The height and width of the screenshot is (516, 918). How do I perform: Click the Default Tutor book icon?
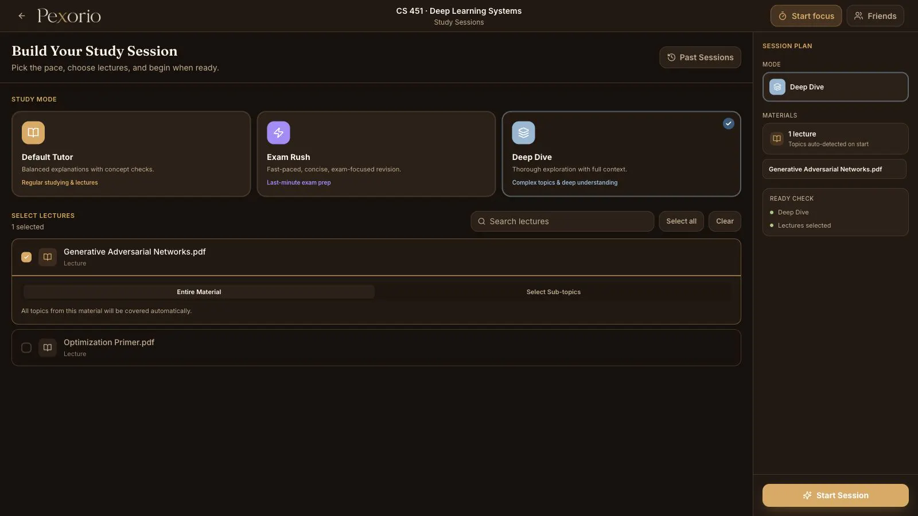pos(33,132)
